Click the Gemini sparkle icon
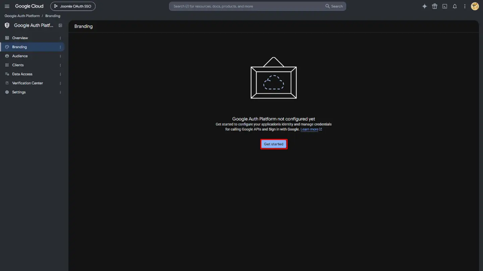The image size is (483, 271). click(x=425, y=6)
